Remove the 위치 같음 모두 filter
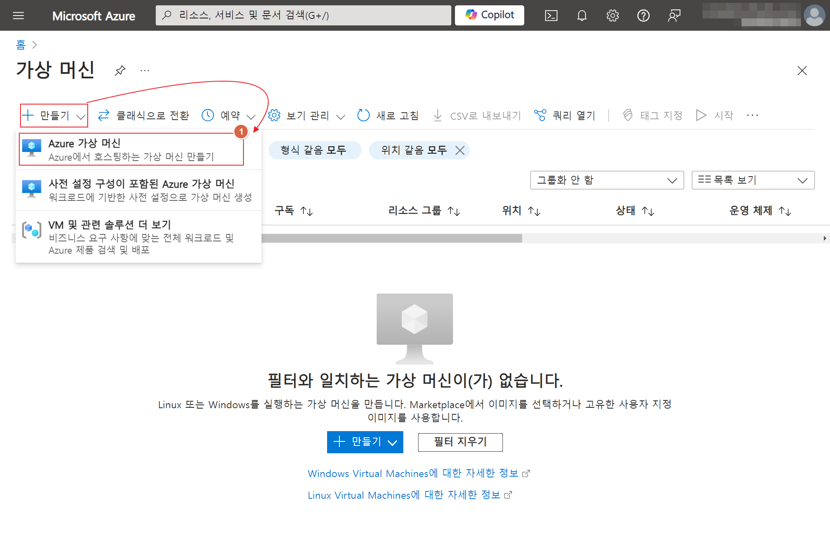This screenshot has height=559, width=830. point(460,150)
